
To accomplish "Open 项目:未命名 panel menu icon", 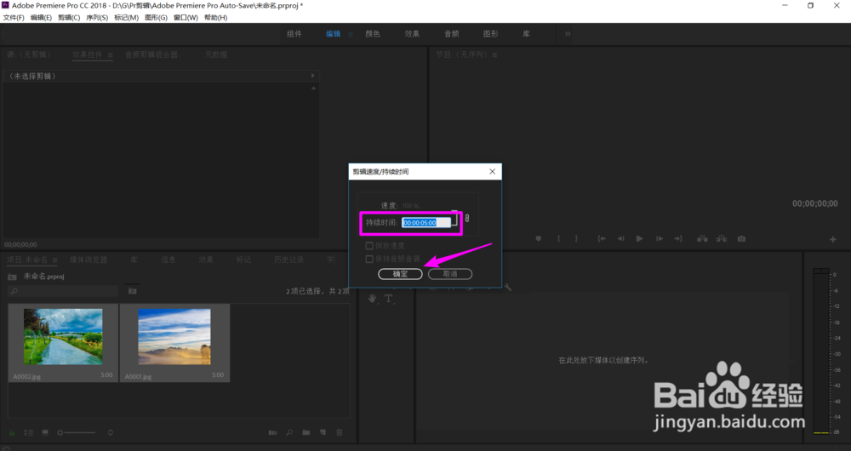I will pos(54,260).
